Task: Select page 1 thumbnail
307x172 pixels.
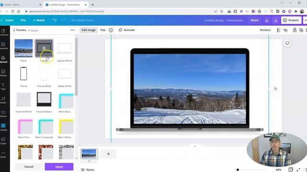Action: click(x=89, y=154)
